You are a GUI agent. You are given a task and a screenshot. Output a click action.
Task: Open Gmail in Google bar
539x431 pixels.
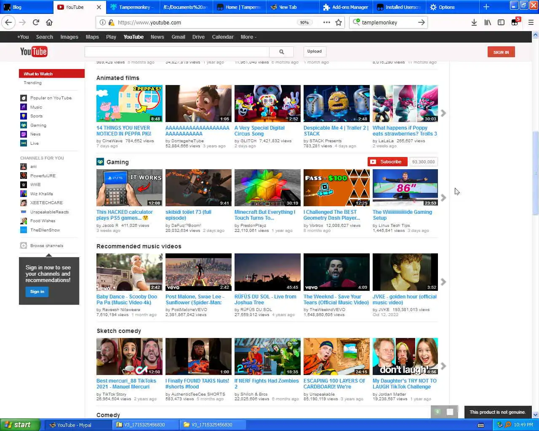click(178, 37)
